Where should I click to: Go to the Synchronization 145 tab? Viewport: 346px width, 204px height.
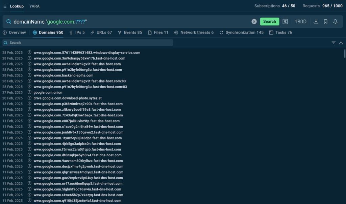pos(241,32)
